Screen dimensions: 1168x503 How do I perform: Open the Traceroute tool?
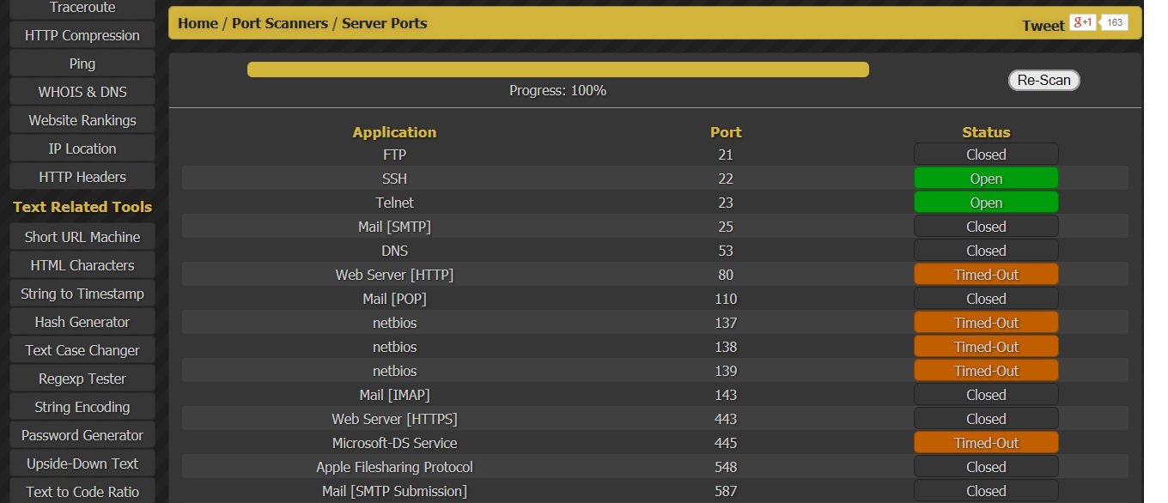tap(82, 8)
